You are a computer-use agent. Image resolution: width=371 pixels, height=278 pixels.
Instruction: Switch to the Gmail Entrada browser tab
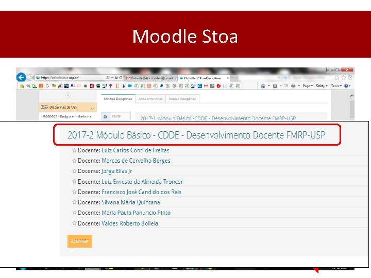(151, 78)
